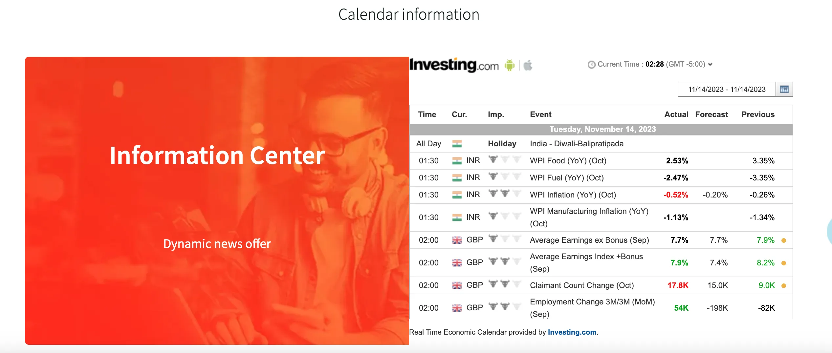Open WPI Food (YoY) (Oct) event
Viewport: 832px width, 353px height.
coord(568,161)
